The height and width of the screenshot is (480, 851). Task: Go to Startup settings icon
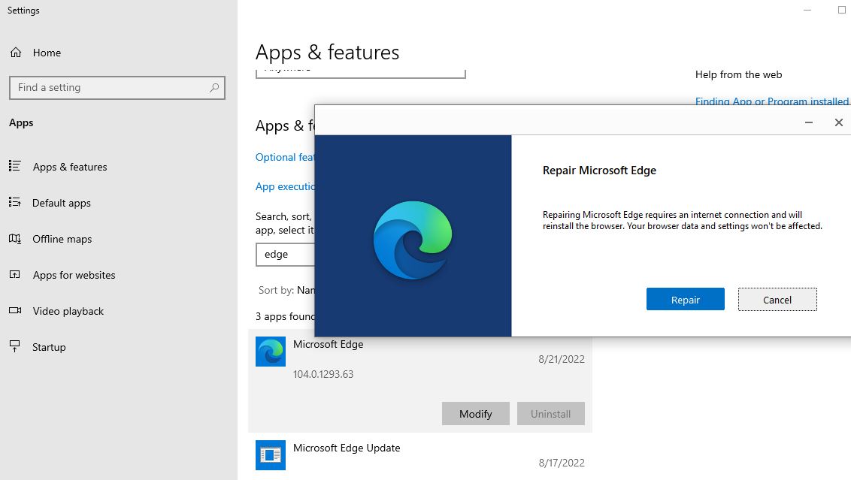coord(15,347)
